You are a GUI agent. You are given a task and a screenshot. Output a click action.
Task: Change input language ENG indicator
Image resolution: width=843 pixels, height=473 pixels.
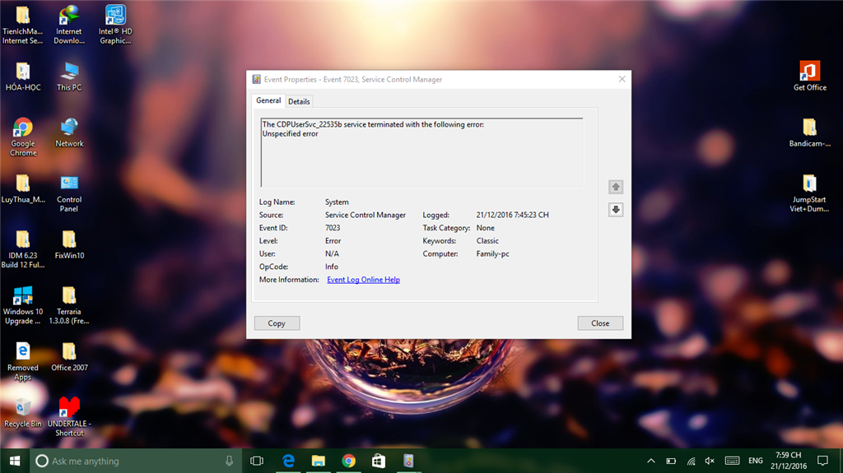coord(756,461)
